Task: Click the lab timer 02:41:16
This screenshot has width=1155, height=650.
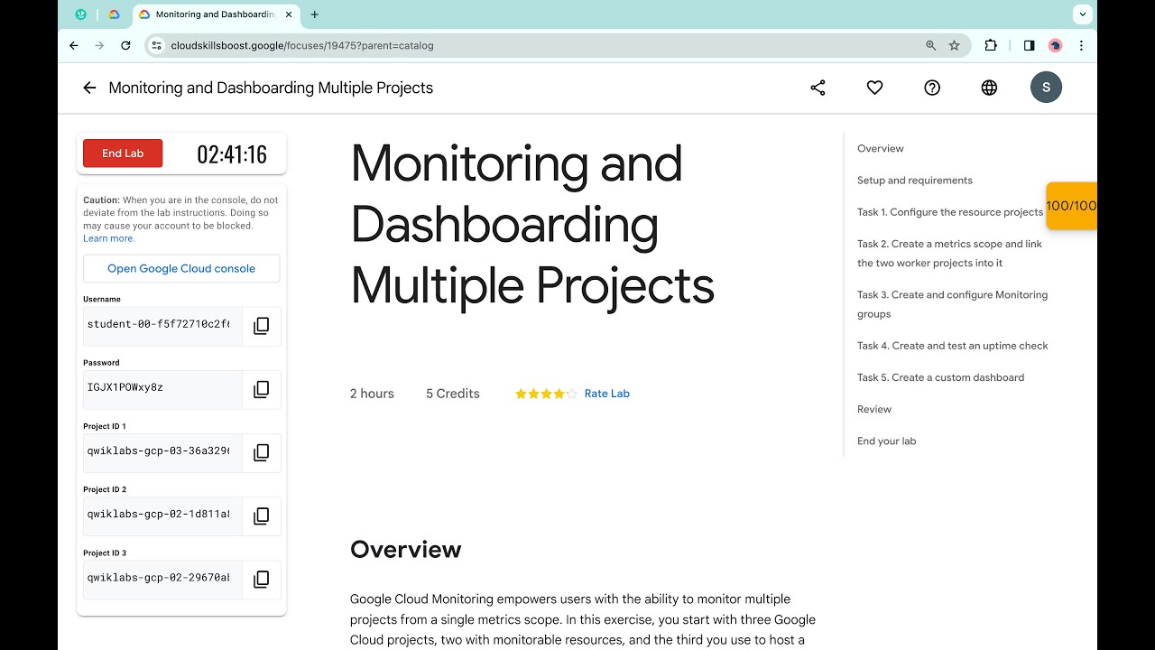Action: (232, 154)
